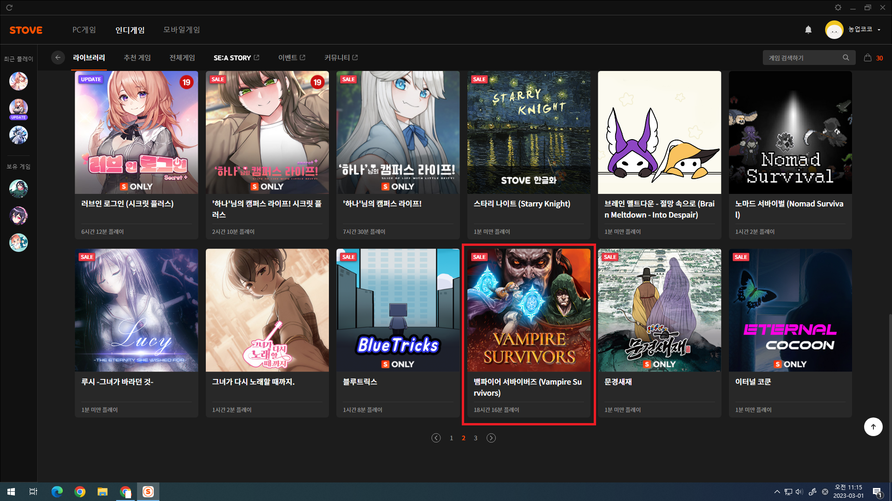Go to page 3
Viewport: 892px width, 501px height.
475,438
